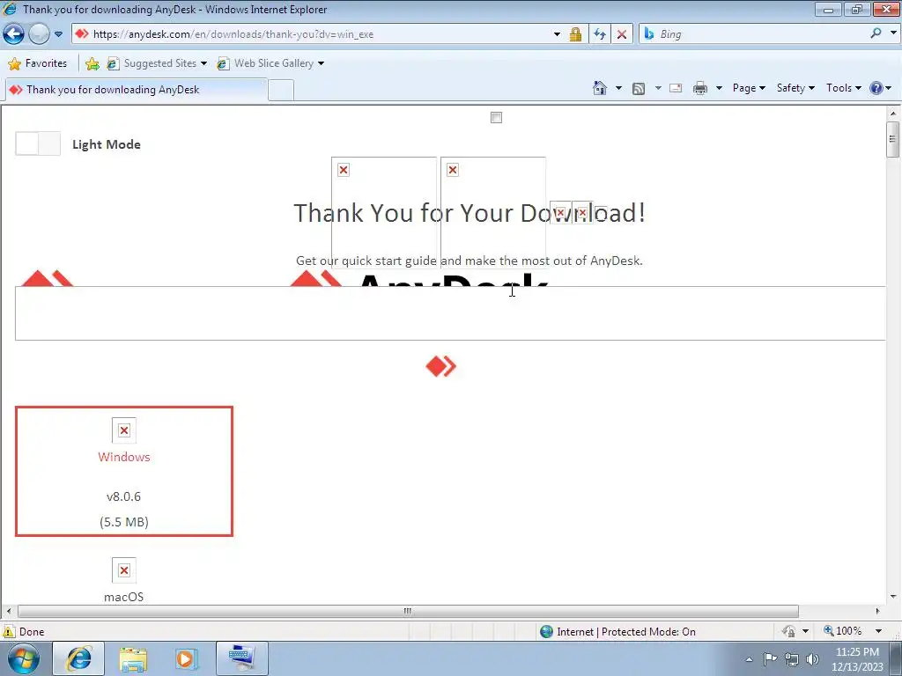
Task: Open the Page menu
Action: [749, 88]
